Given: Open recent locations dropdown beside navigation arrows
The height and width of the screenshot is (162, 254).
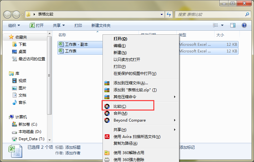Looking at the screenshot, I should (x=22, y=15).
